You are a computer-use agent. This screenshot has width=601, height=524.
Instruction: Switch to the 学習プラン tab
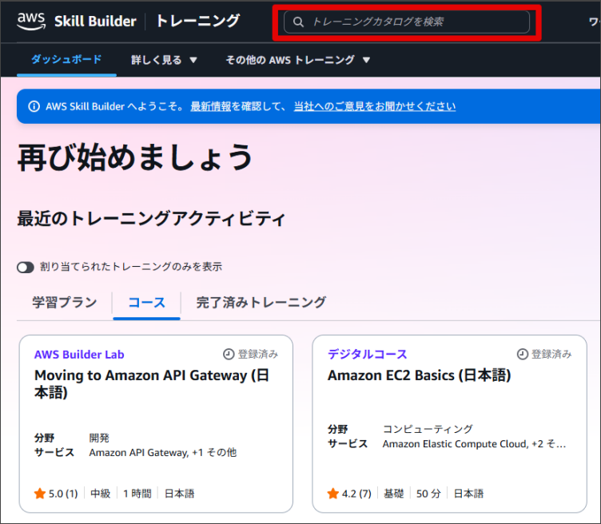point(65,302)
